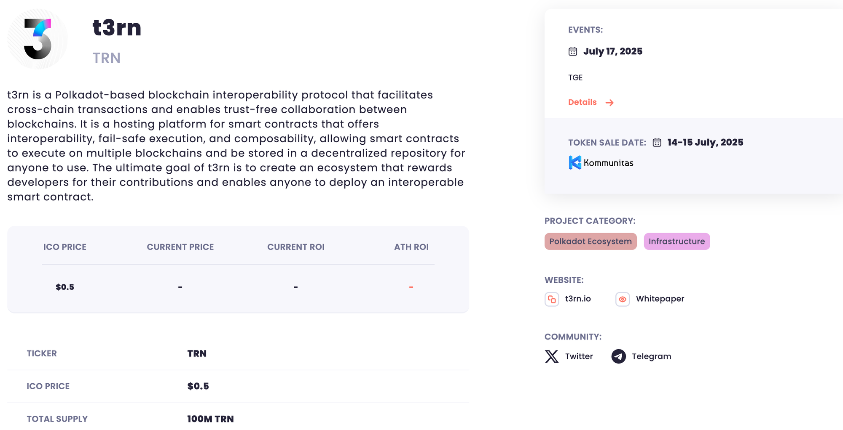Click the calendar icon beside July 17, 2025

point(573,51)
